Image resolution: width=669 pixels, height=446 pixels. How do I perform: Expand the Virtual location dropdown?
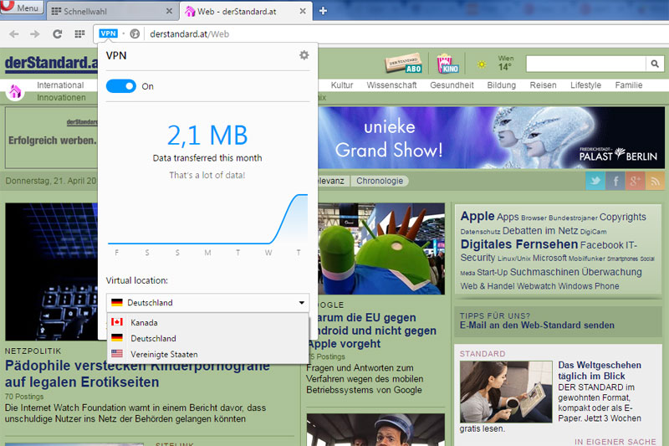tap(207, 303)
